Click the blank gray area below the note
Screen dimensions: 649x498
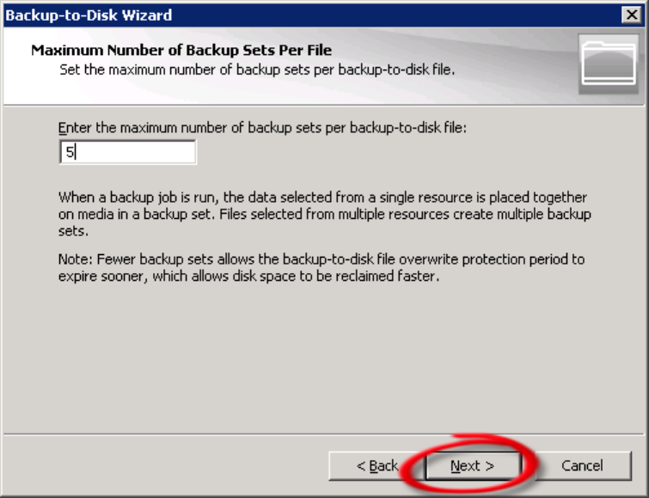[324, 352]
